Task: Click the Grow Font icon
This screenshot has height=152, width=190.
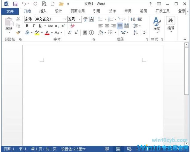Action: tap(70, 33)
